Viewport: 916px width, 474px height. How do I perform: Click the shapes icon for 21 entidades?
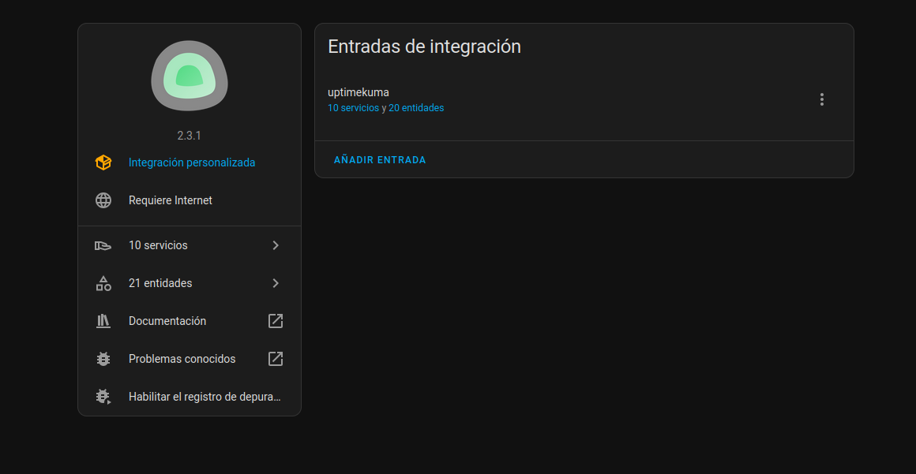(103, 283)
